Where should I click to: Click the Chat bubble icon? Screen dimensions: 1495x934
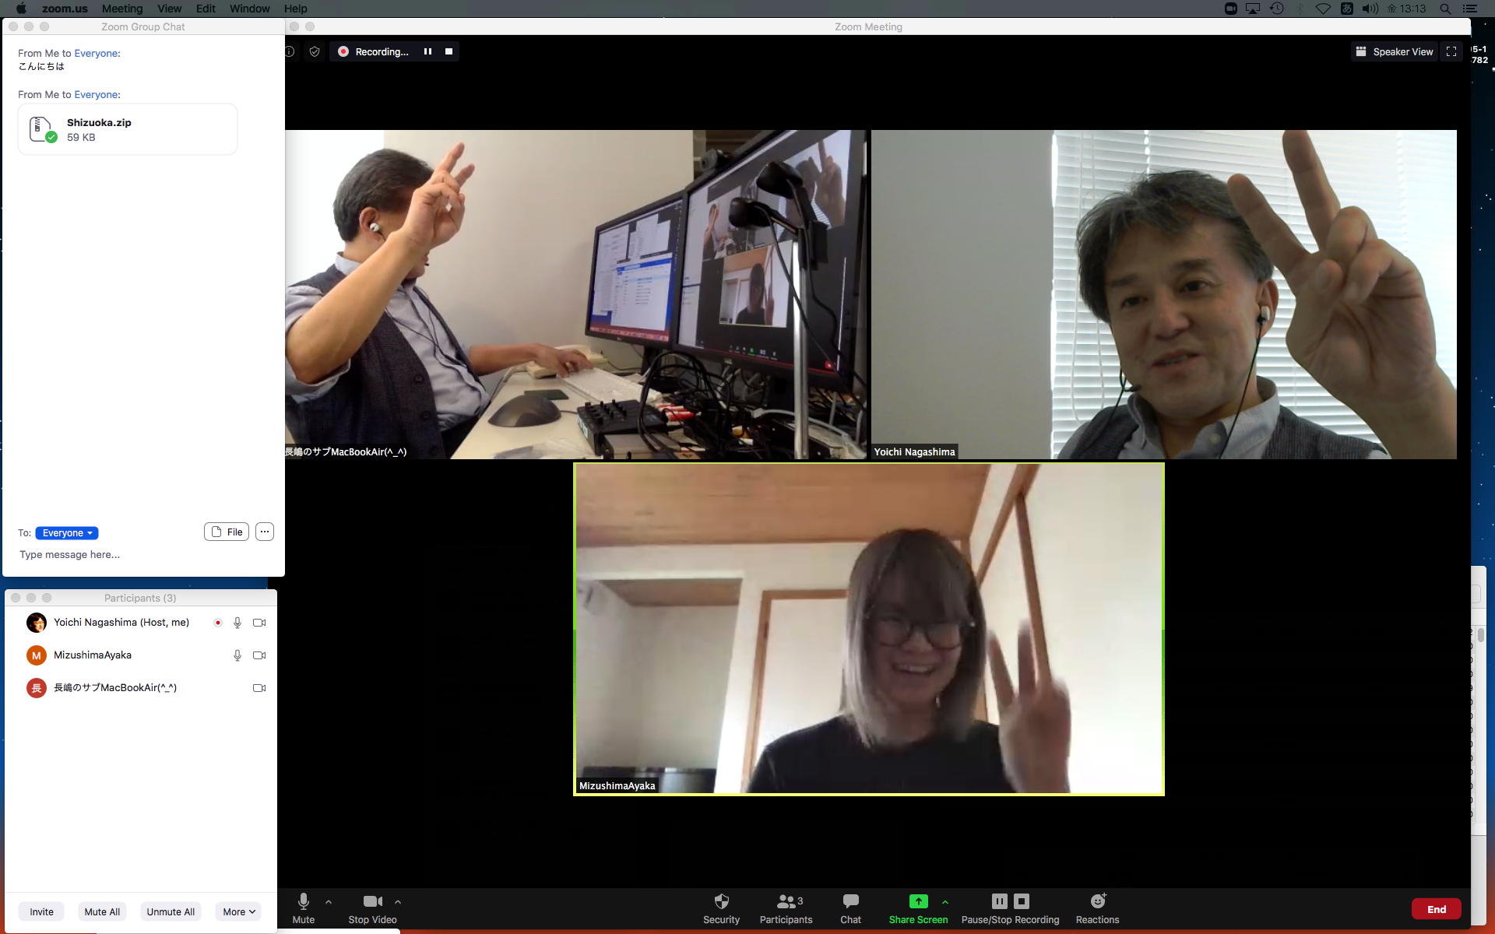point(850,901)
